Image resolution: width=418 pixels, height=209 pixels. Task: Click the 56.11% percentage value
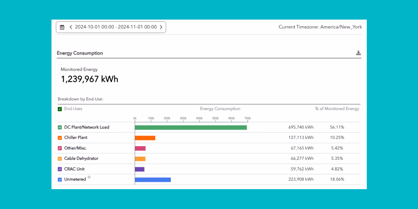tap(337, 127)
